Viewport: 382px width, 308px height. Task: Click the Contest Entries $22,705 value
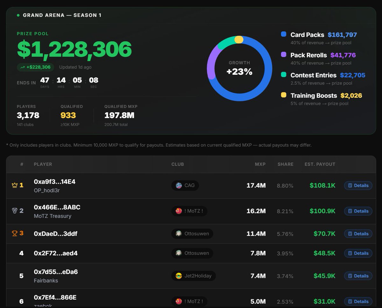pos(352,75)
